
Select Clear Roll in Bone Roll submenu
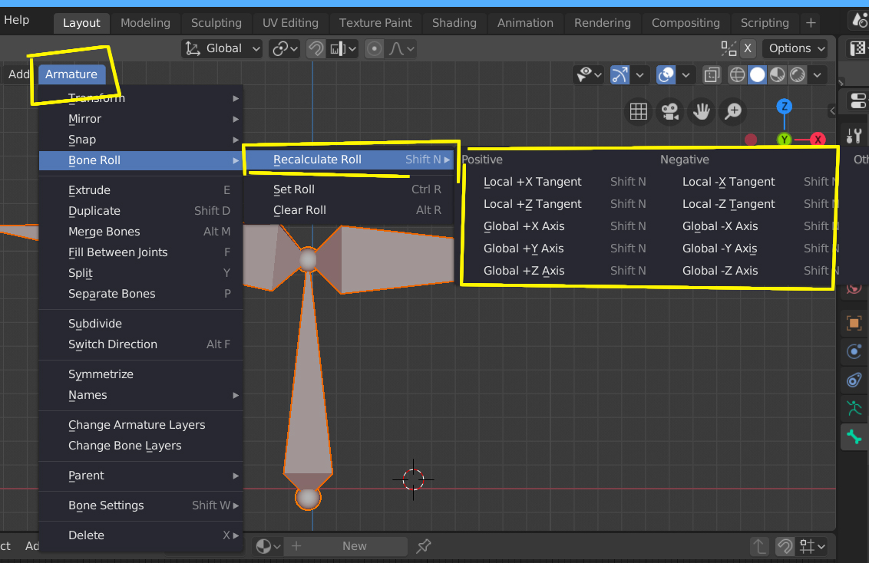[299, 210]
